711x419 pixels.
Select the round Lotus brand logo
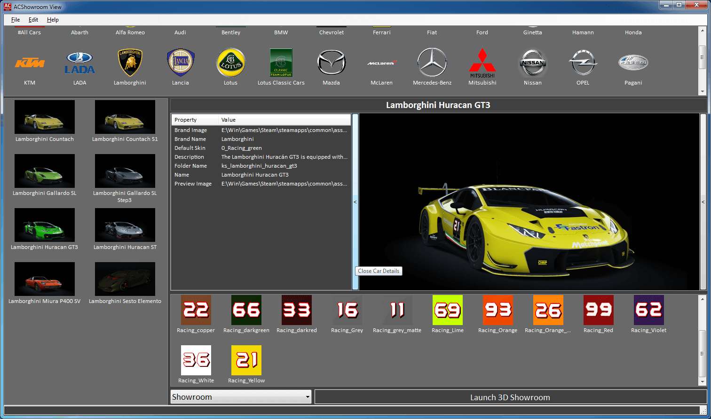(230, 62)
